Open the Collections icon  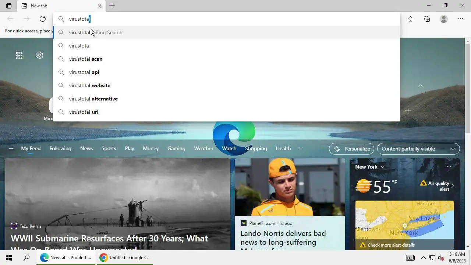(x=427, y=19)
